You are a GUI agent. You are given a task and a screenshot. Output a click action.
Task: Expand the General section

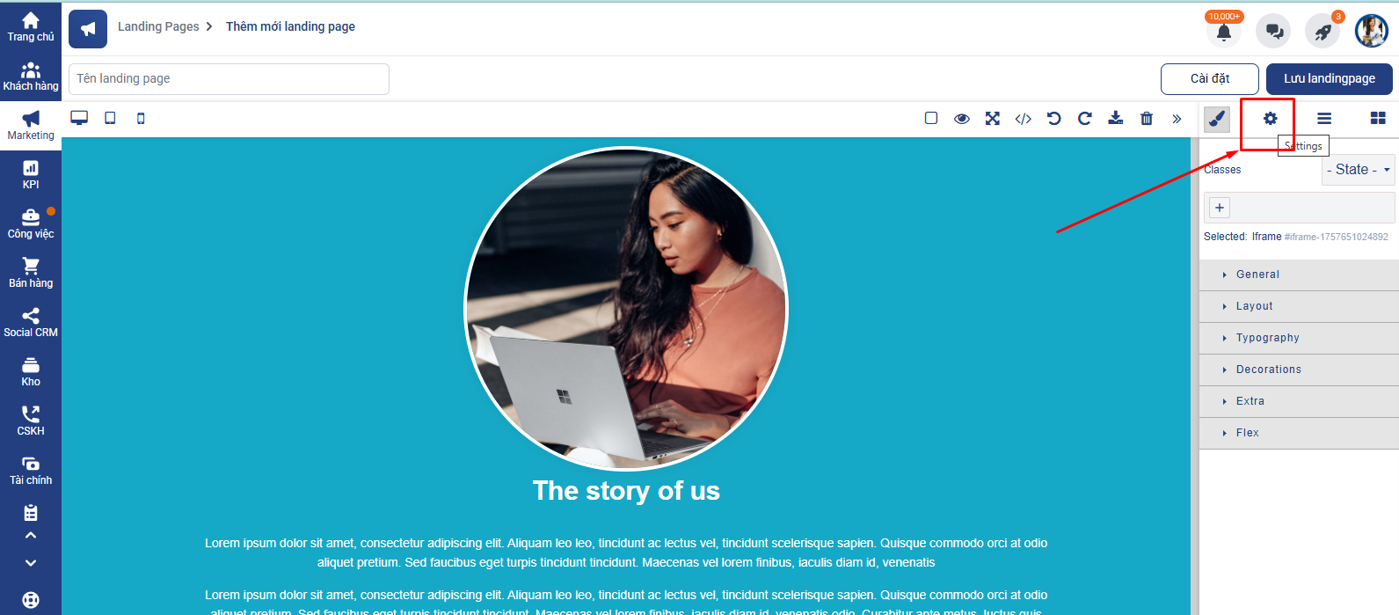point(1299,275)
